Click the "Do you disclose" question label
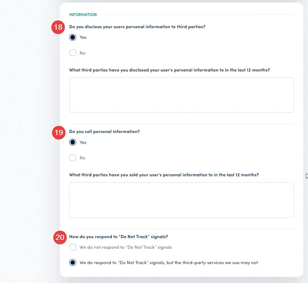 tap(137, 27)
